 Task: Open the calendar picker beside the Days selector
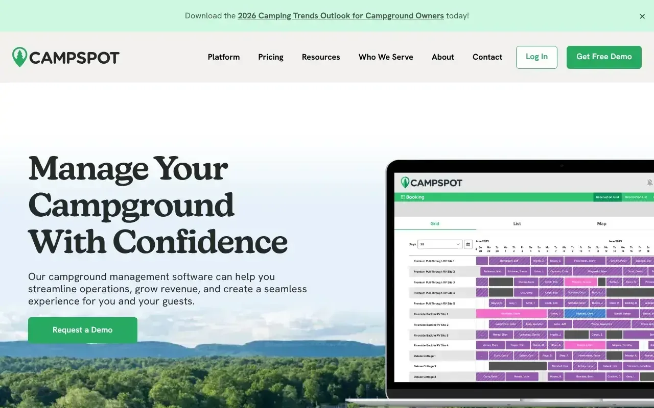(468, 244)
